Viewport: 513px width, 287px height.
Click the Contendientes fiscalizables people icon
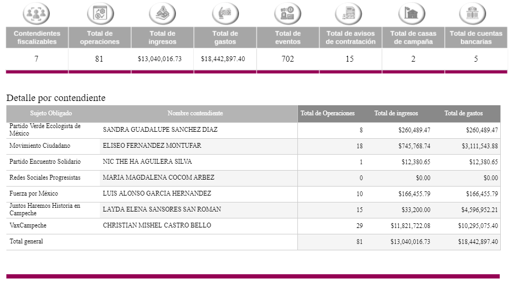pos(36,13)
